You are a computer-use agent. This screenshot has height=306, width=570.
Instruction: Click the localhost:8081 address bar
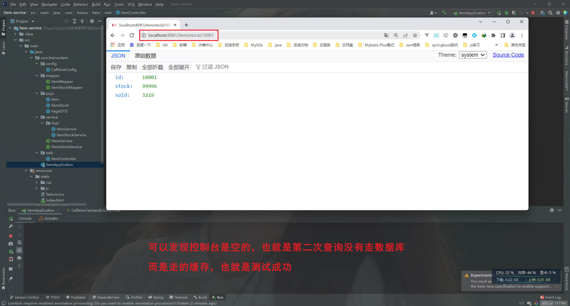click(x=180, y=35)
